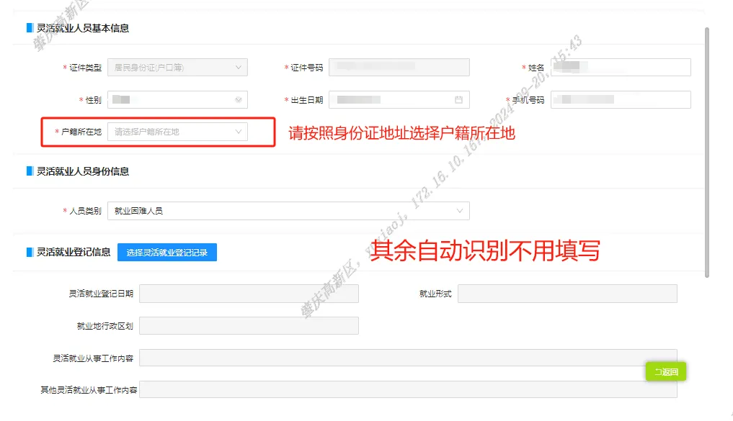Click the chevron arrow in 证件类型 box
The height and width of the screenshot is (421, 733).
pyautogui.click(x=239, y=68)
